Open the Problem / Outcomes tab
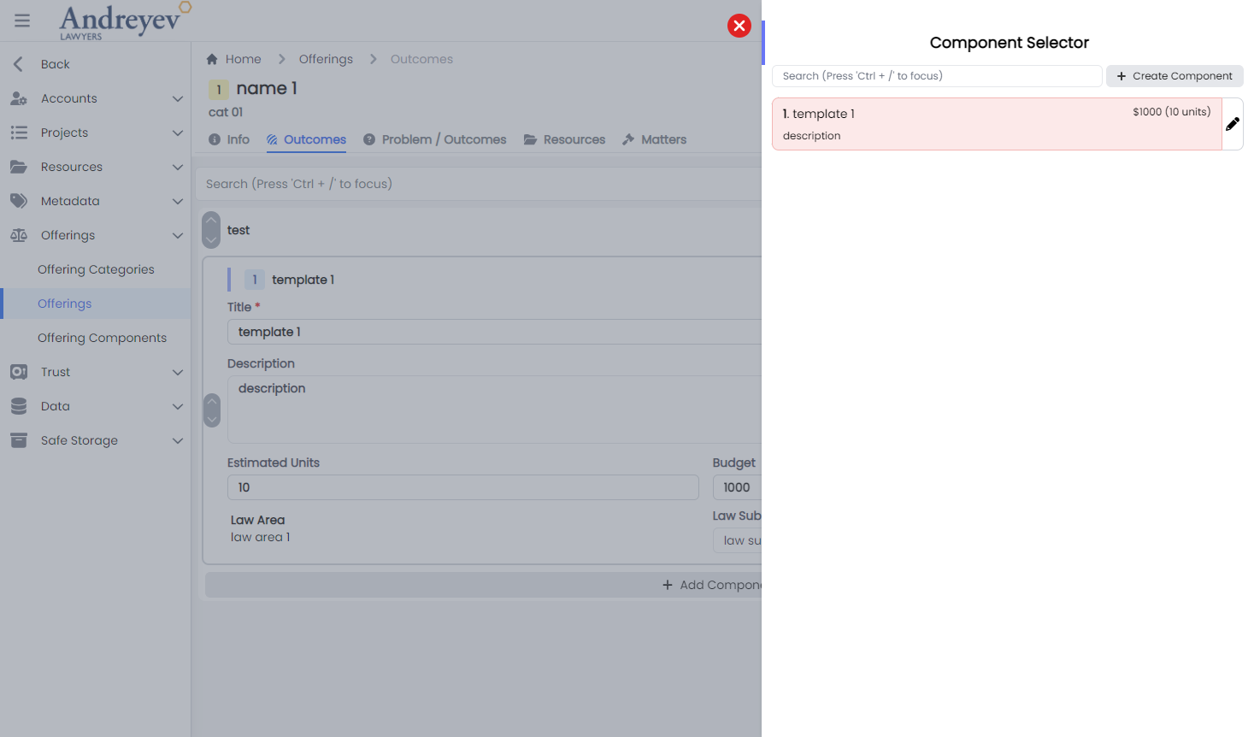The image size is (1254, 737). point(434,139)
